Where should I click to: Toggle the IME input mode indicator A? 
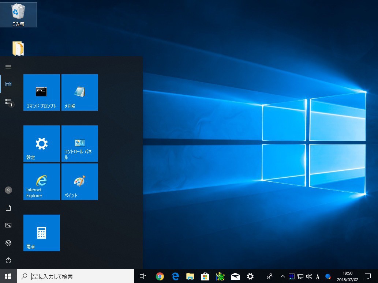(x=318, y=276)
